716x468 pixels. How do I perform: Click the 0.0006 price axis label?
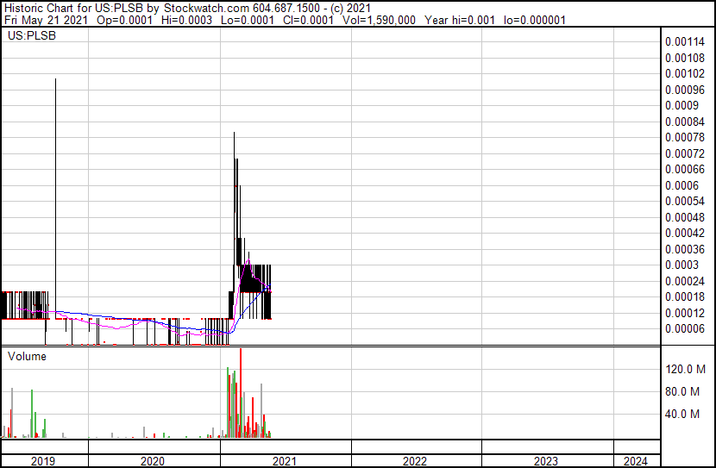(x=681, y=185)
